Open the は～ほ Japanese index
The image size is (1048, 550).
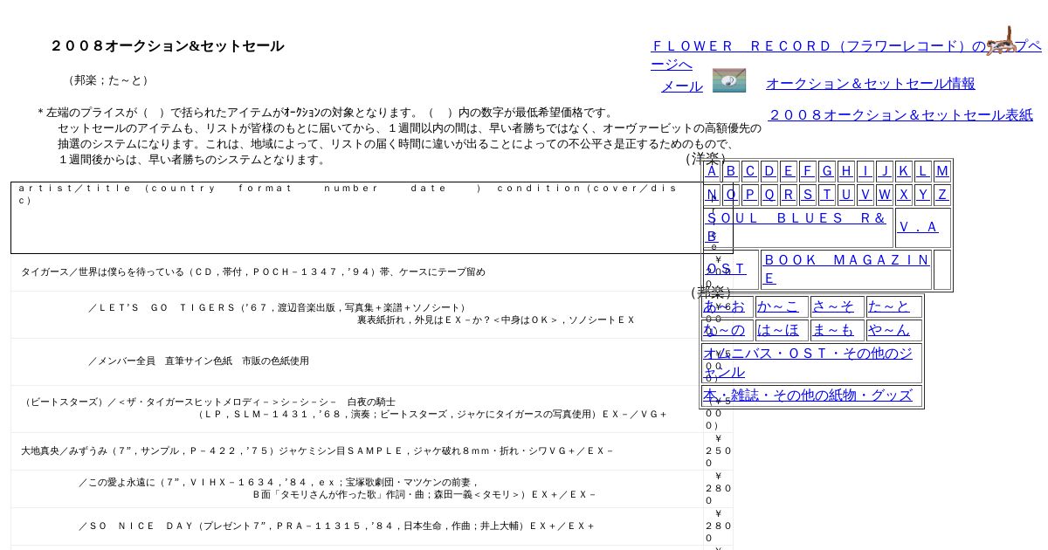click(x=778, y=330)
